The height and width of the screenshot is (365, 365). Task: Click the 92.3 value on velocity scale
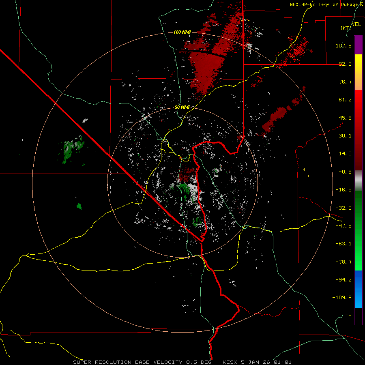point(345,64)
